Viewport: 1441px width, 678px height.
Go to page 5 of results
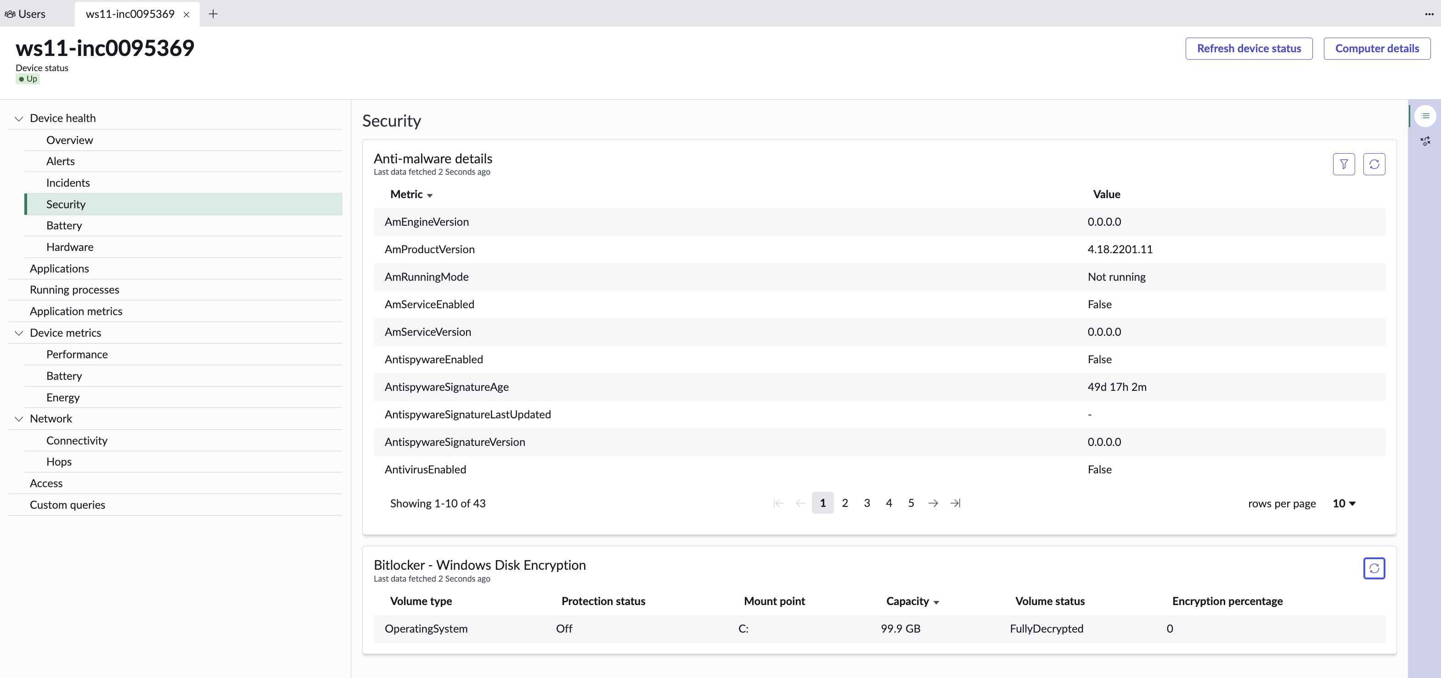(911, 503)
